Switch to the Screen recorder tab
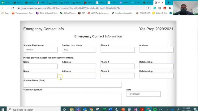 pos(136,2)
